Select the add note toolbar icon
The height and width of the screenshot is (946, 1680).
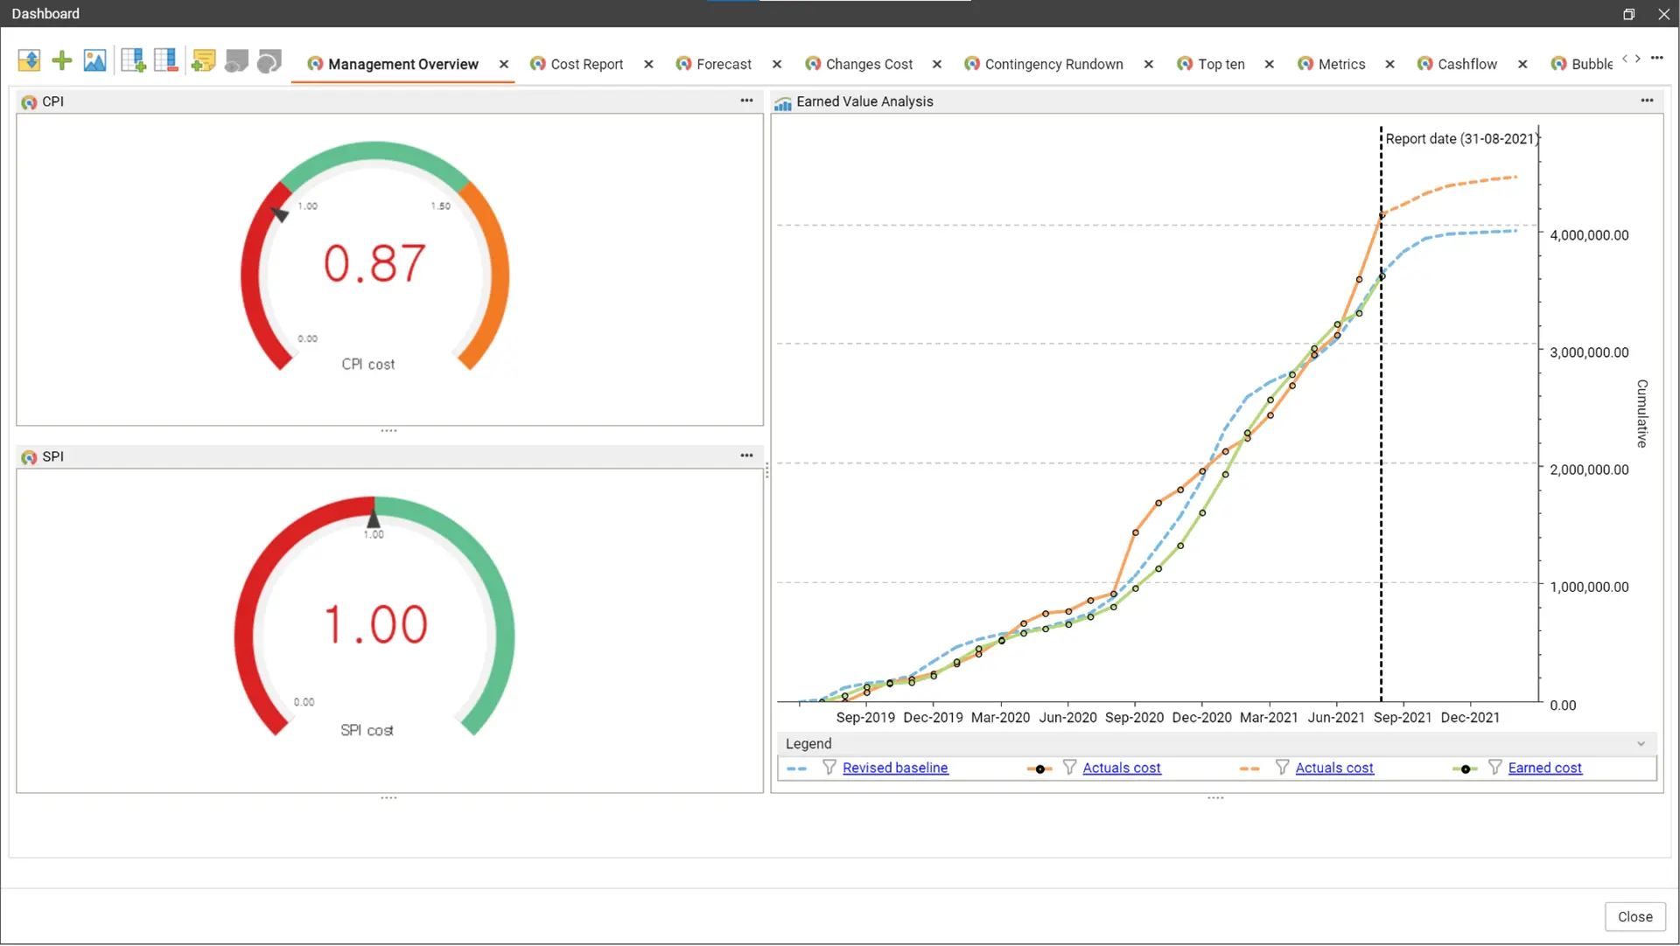coord(203,59)
